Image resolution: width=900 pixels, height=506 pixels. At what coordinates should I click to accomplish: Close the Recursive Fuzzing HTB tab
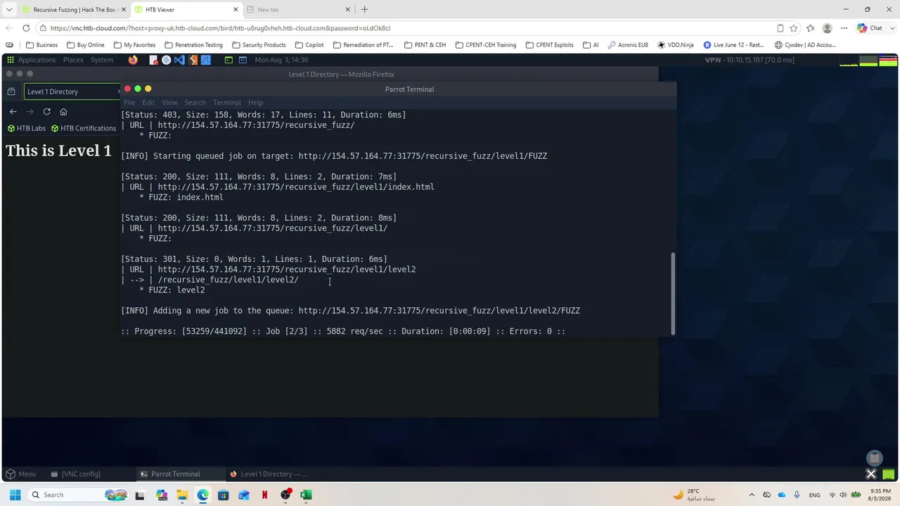tap(123, 9)
